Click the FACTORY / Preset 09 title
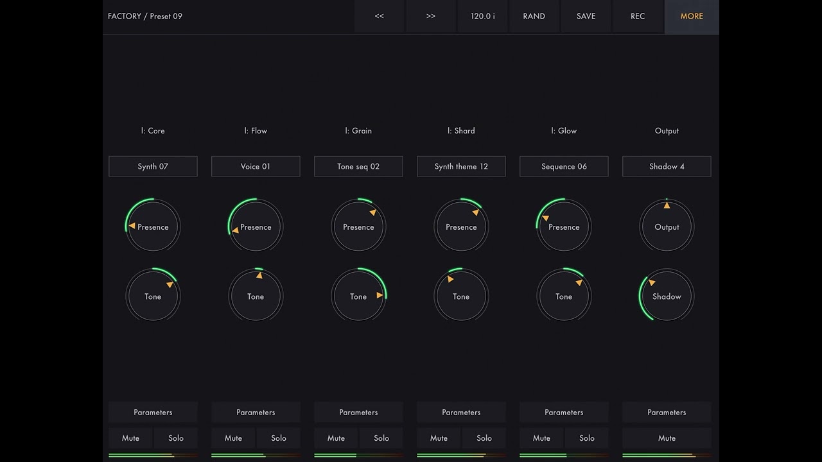Screen dimensions: 822x462 point(145,16)
